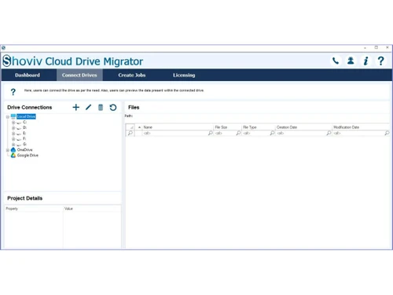This screenshot has width=393, height=295.
Task: Expand the G: drive node
Action: pos(13,144)
